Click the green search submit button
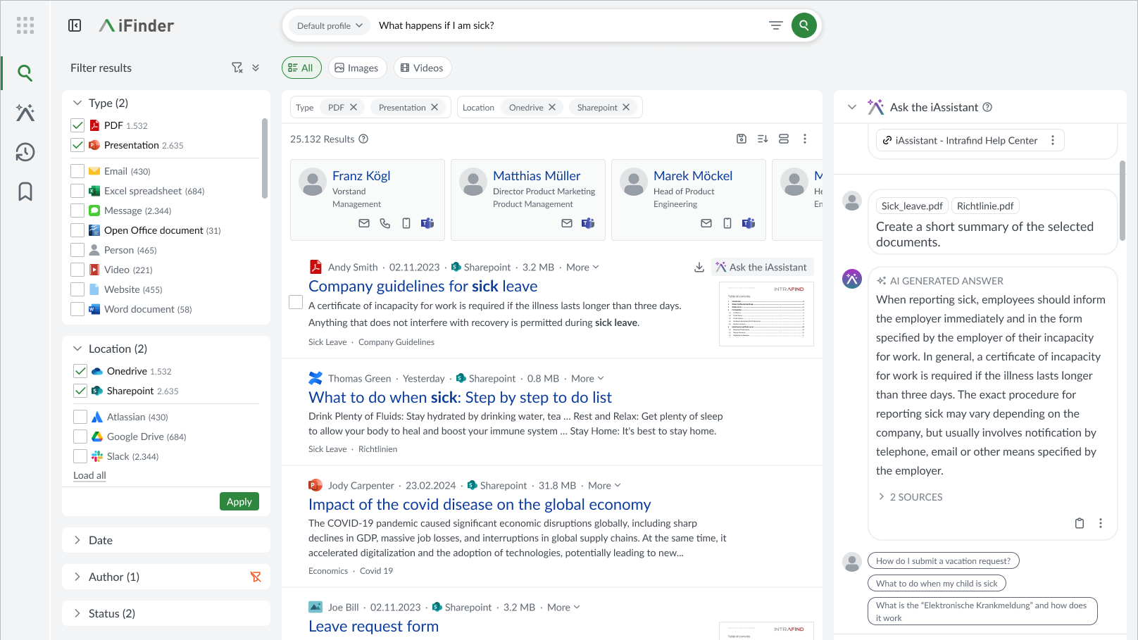The height and width of the screenshot is (640, 1138). (x=804, y=25)
